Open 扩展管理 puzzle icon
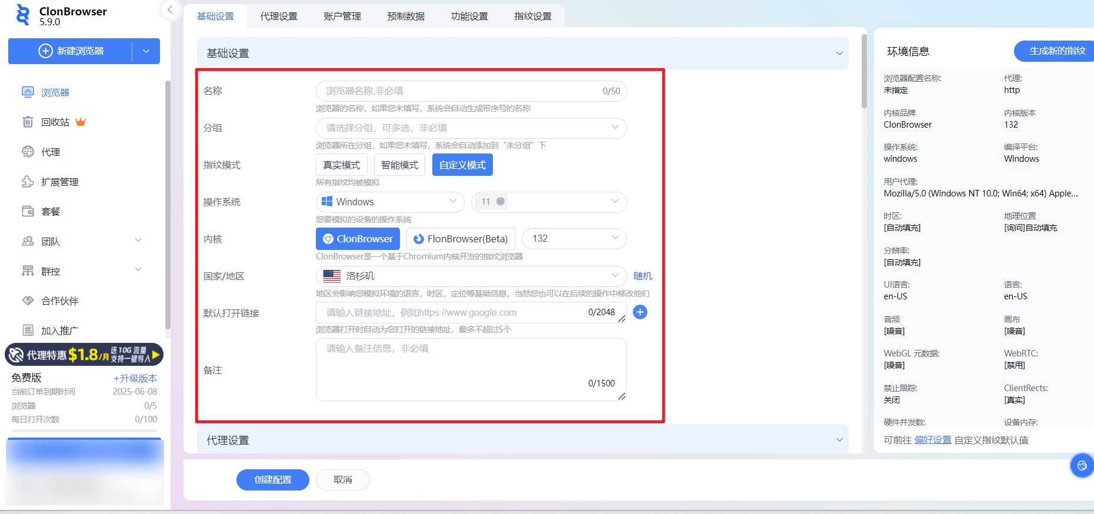The width and height of the screenshot is (1094, 514). (x=28, y=182)
